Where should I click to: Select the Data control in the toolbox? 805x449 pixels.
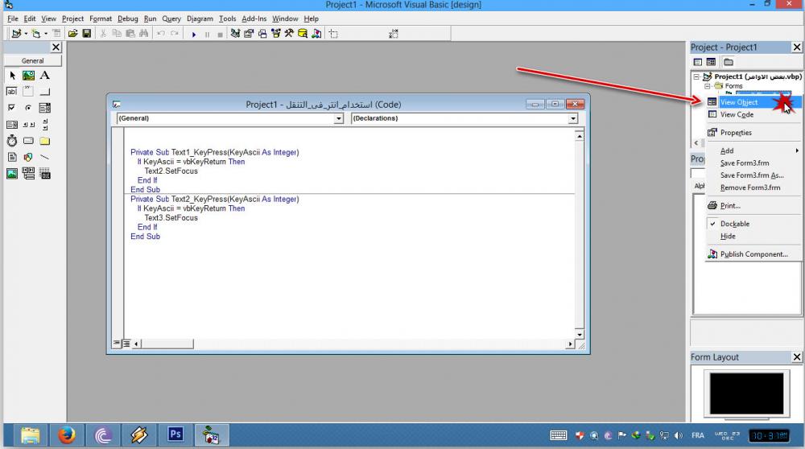[x=28, y=174]
